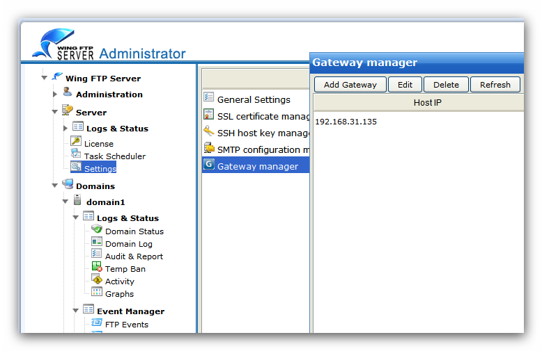This screenshot has height=351, width=542.
Task: Click the domain1 server icon
Action: (x=77, y=200)
